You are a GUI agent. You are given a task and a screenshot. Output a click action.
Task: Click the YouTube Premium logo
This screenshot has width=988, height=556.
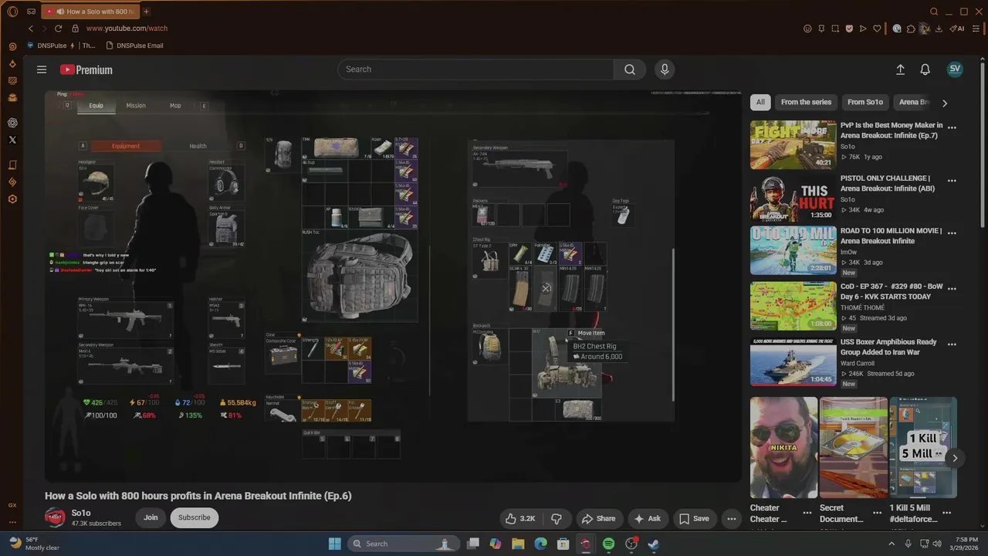(x=86, y=69)
